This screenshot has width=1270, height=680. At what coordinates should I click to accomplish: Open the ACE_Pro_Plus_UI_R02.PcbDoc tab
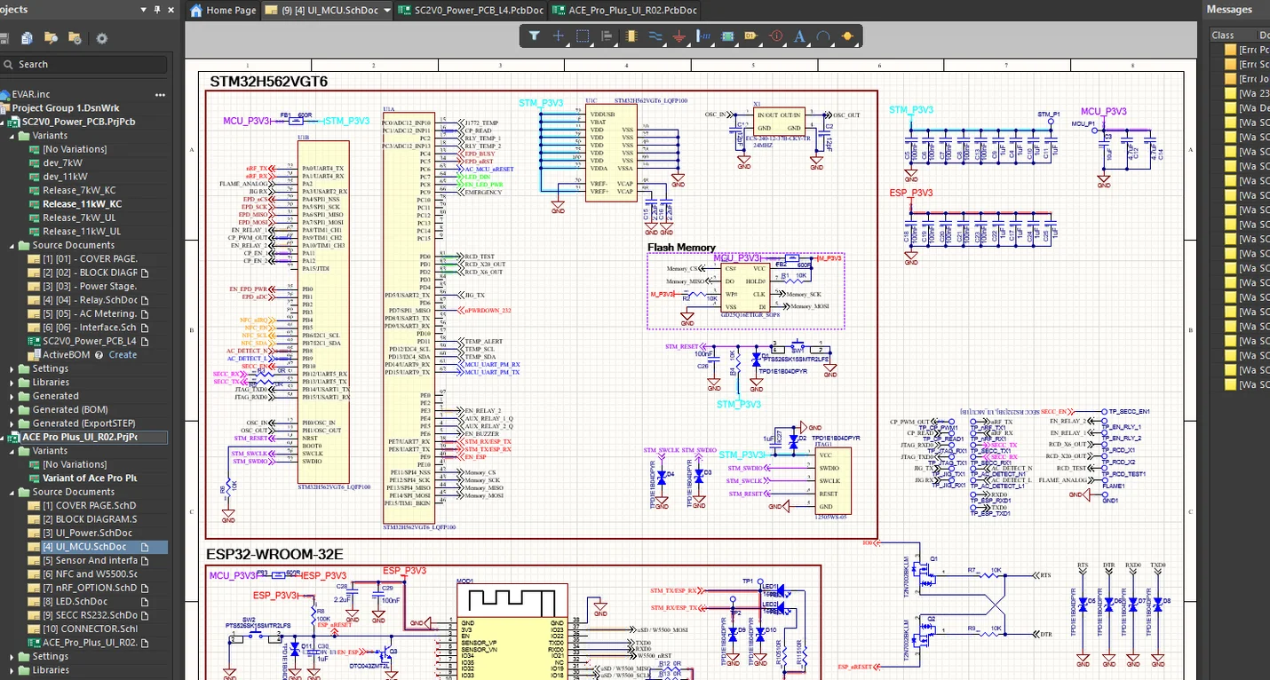(625, 11)
